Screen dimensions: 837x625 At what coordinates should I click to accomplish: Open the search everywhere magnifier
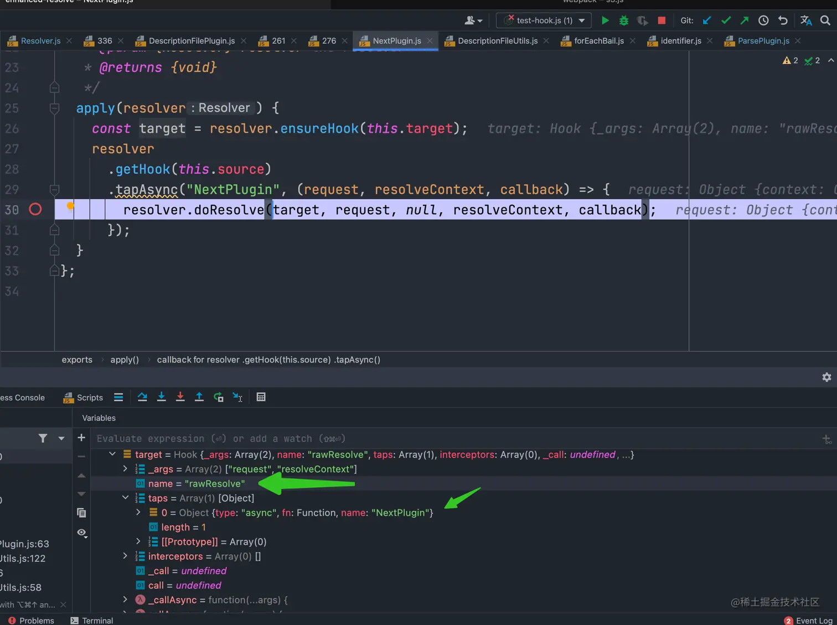(825, 20)
